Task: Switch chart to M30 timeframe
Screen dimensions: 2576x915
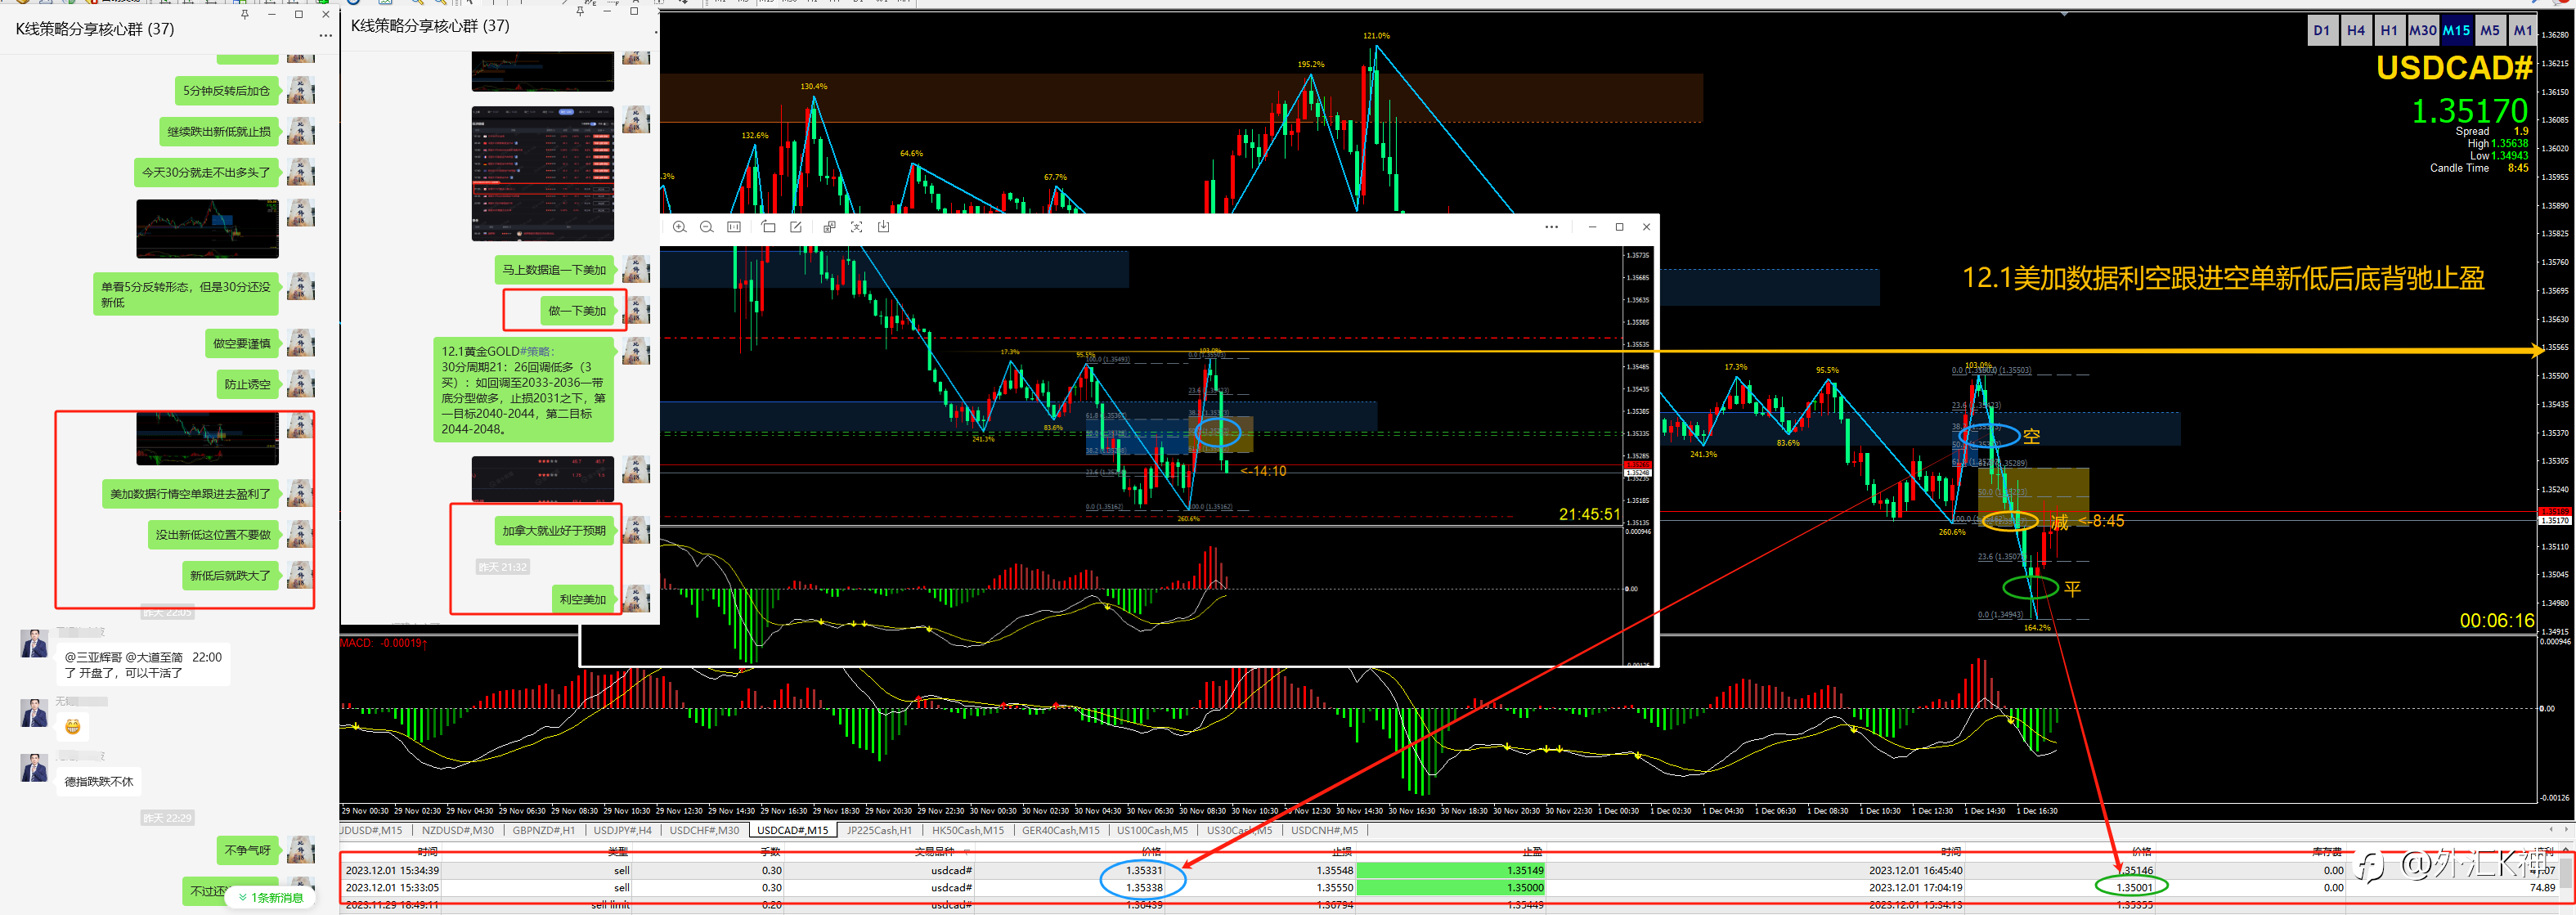Action: [x=2422, y=30]
